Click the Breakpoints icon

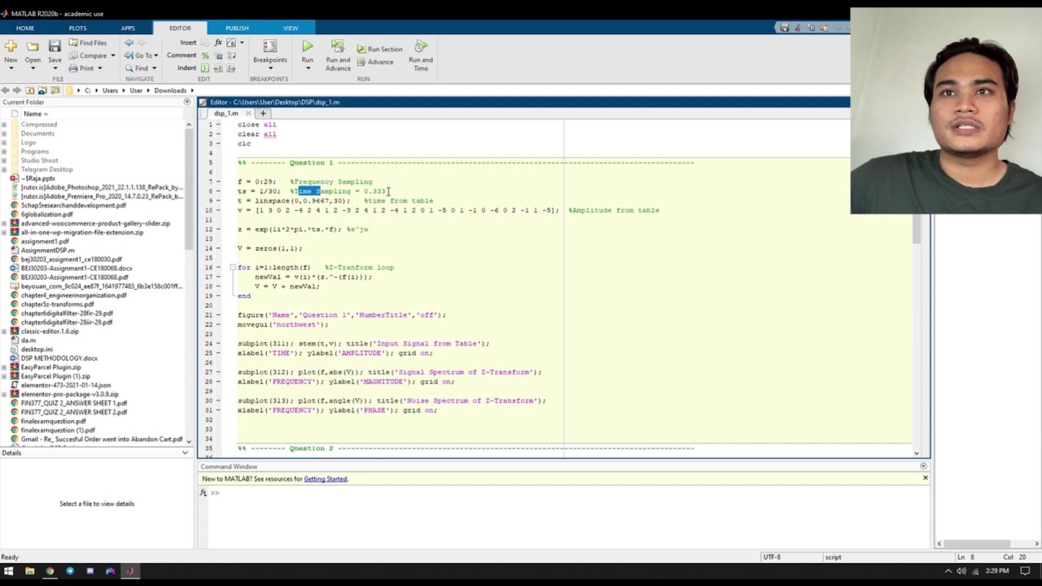269,46
